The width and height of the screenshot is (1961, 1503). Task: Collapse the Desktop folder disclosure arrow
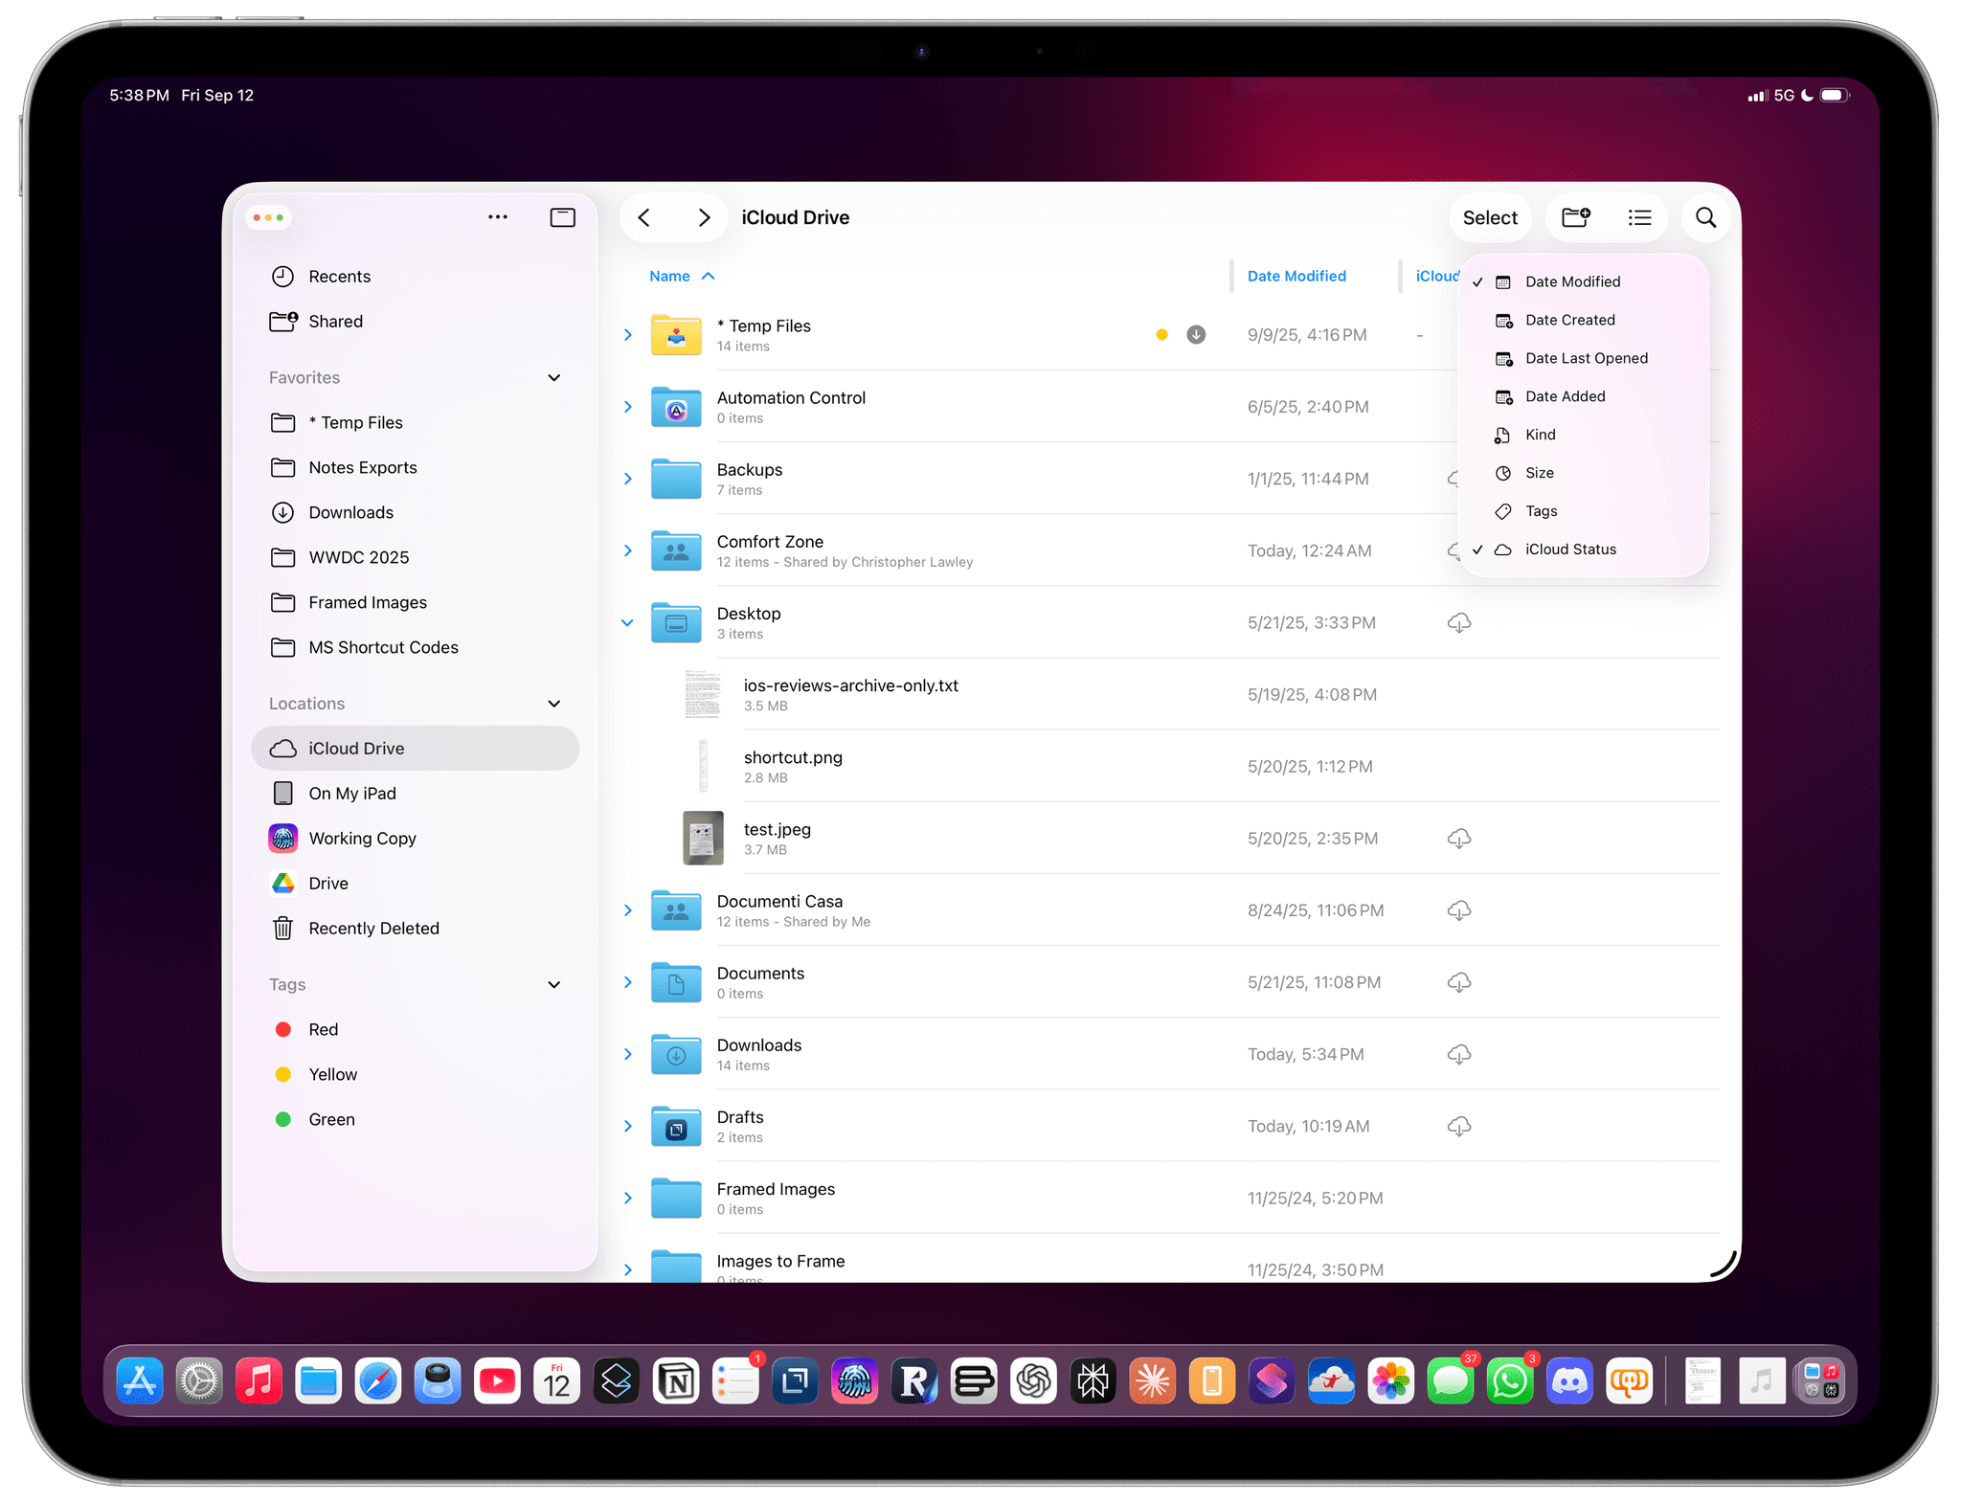click(x=627, y=623)
